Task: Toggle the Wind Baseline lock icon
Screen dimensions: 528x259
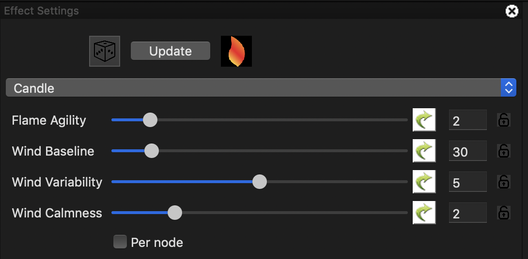Action: [504, 151]
